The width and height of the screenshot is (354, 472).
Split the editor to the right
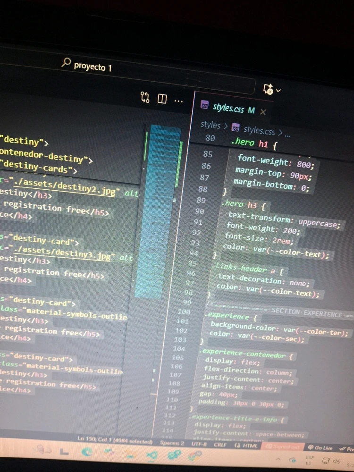click(162, 99)
